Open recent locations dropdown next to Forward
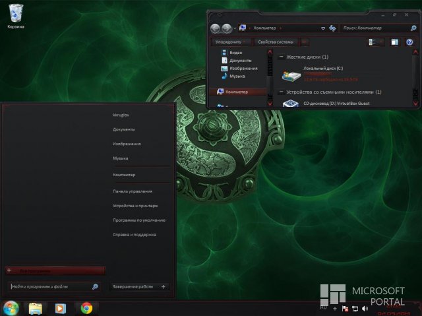 pyautogui.click(x=235, y=28)
